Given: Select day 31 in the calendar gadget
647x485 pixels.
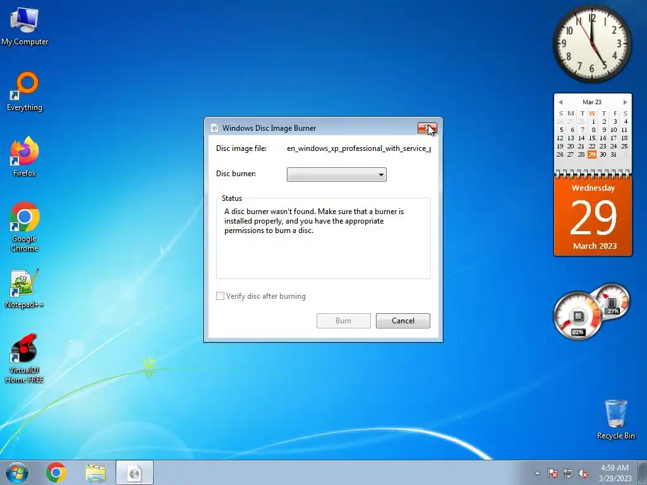Looking at the screenshot, I should (614, 154).
